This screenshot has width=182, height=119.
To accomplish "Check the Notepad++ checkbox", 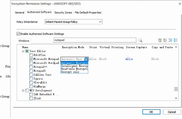I will 31,67.
